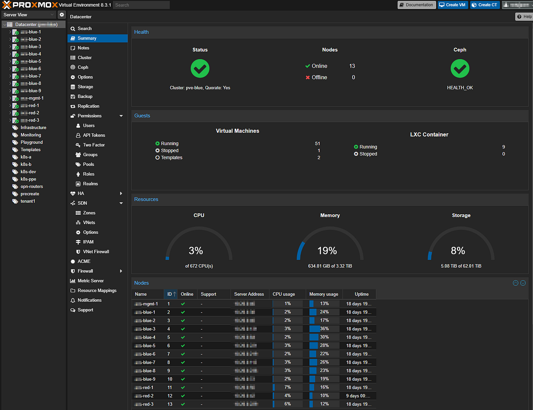The width and height of the screenshot is (533, 410).
Task: Expand the Nodes panel with down-arrow icon
Action: pyautogui.click(x=523, y=283)
